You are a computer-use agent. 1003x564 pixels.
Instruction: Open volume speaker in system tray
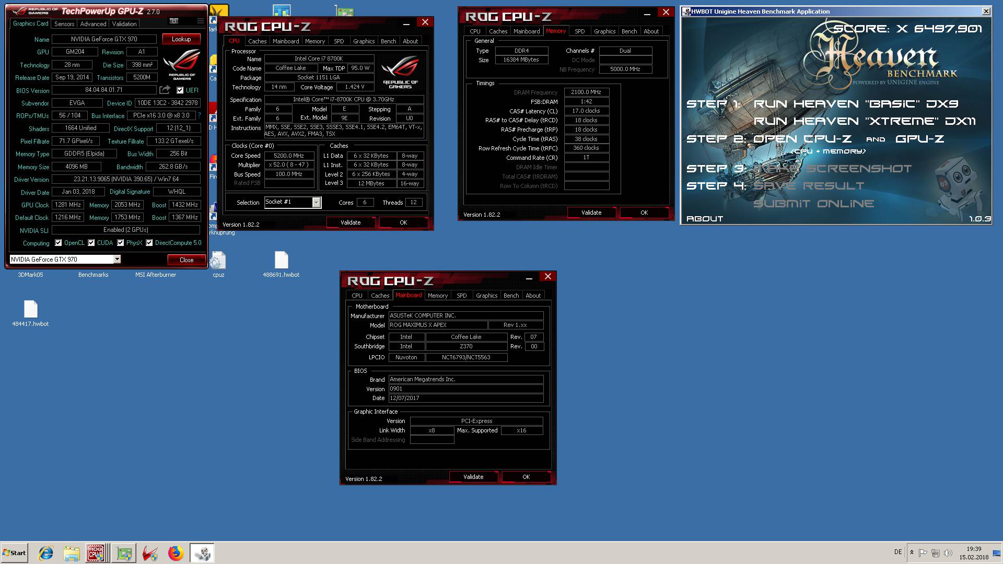point(948,553)
